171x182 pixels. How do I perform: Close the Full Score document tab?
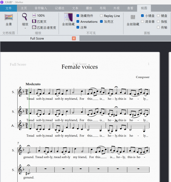pyautogui.click(x=74, y=39)
